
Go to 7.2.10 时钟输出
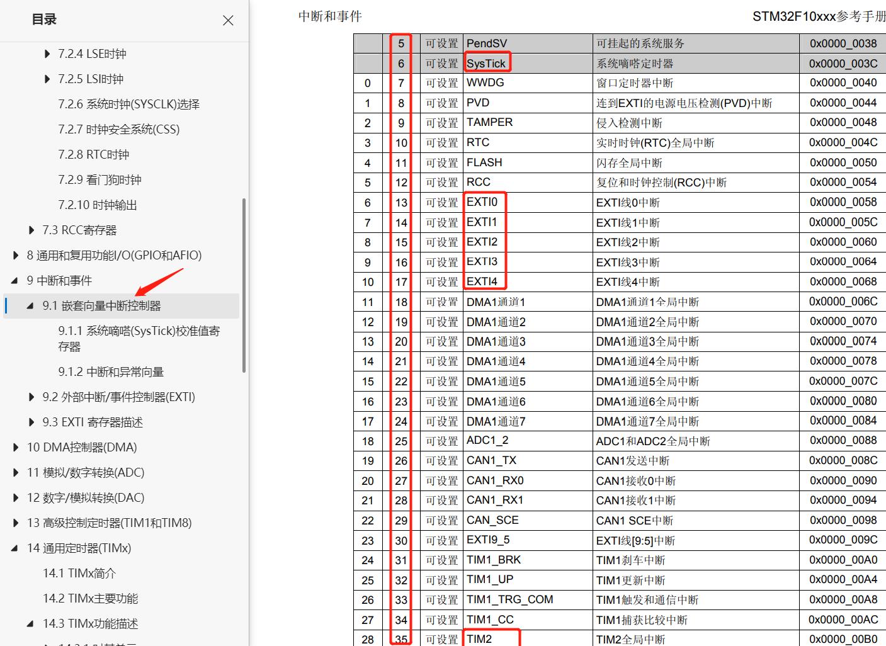coord(97,205)
